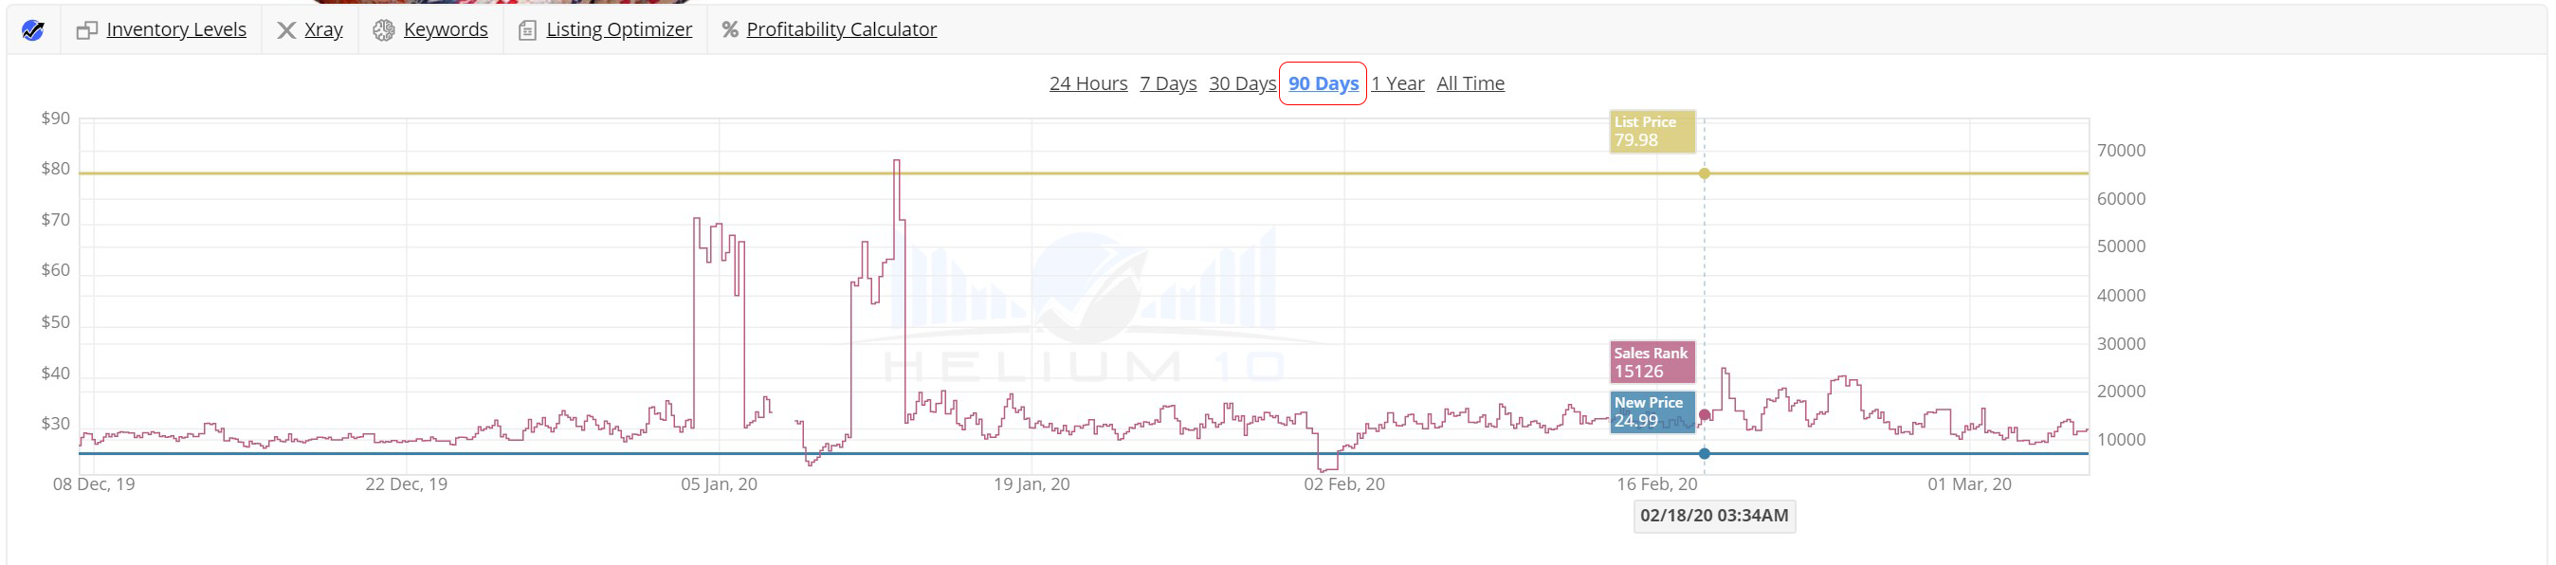Click the List Price 79.98 tooltip
This screenshot has width=2556, height=565.
[x=1652, y=131]
